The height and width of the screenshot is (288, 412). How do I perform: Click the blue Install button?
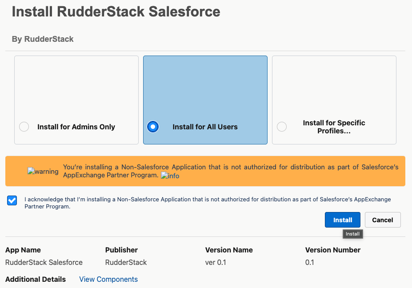[343, 220]
